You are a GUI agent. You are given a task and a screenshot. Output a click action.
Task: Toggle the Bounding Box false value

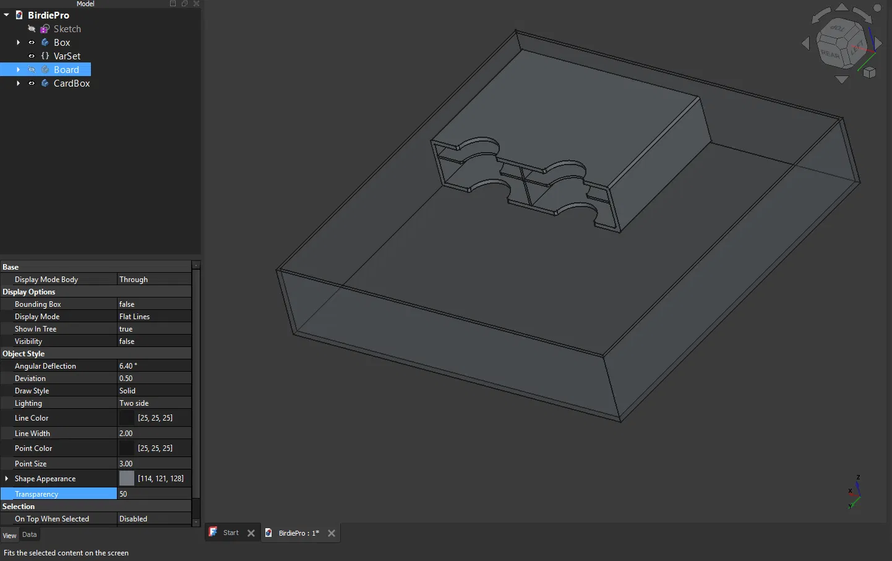pyautogui.click(x=154, y=304)
